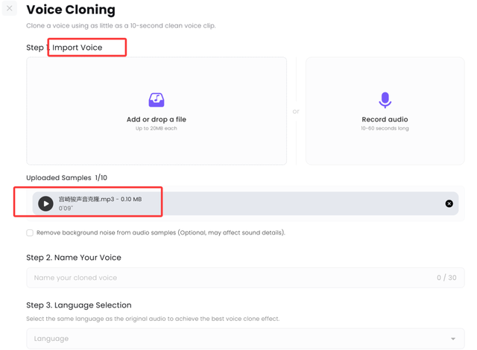Image resolution: width=477 pixels, height=350 pixels.
Task: Play the uploaded mp3 sample
Action: [x=45, y=203]
